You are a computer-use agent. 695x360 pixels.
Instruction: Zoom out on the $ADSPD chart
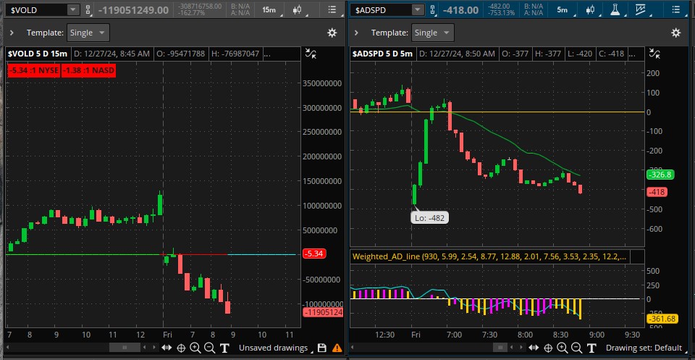pos(577,348)
